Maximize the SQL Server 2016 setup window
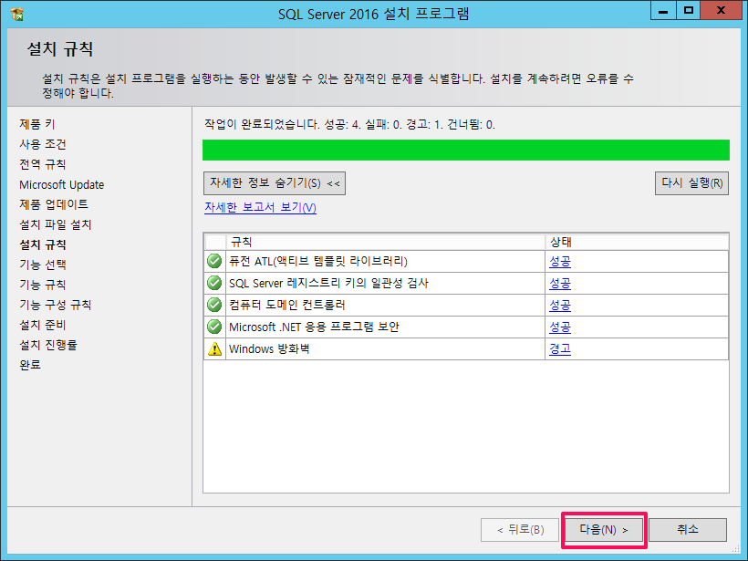This screenshot has width=748, height=561. pyautogui.click(x=689, y=12)
